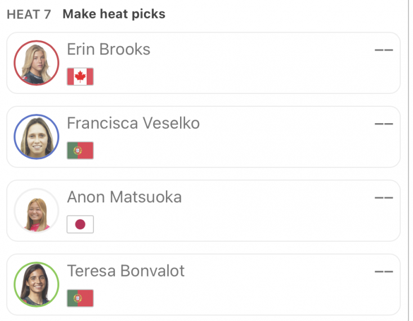This screenshot has width=413, height=321.
Task: Select the Francisca Veselko name text
Action: pos(133,123)
